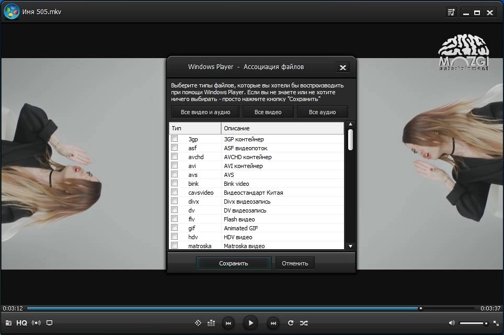Check the avi file type
Viewport: 504px width, 335px height.
pyautogui.click(x=174, y=165)
